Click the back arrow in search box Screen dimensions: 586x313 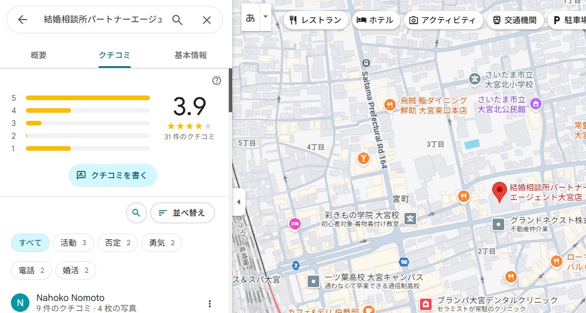[x=22, y=20]
